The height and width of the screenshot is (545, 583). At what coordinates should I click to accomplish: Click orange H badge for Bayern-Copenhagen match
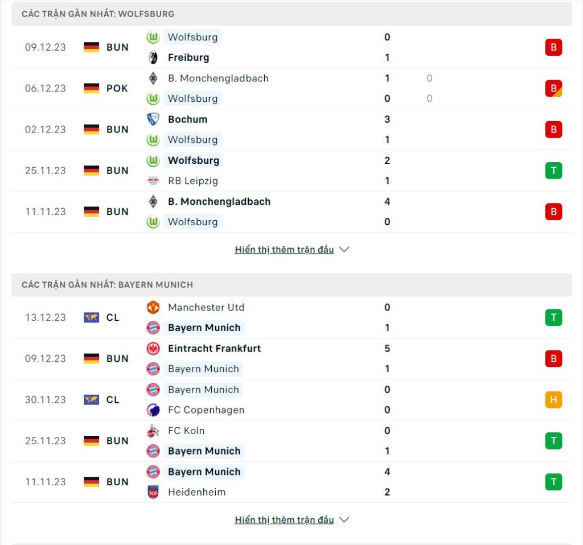(553, 400)
